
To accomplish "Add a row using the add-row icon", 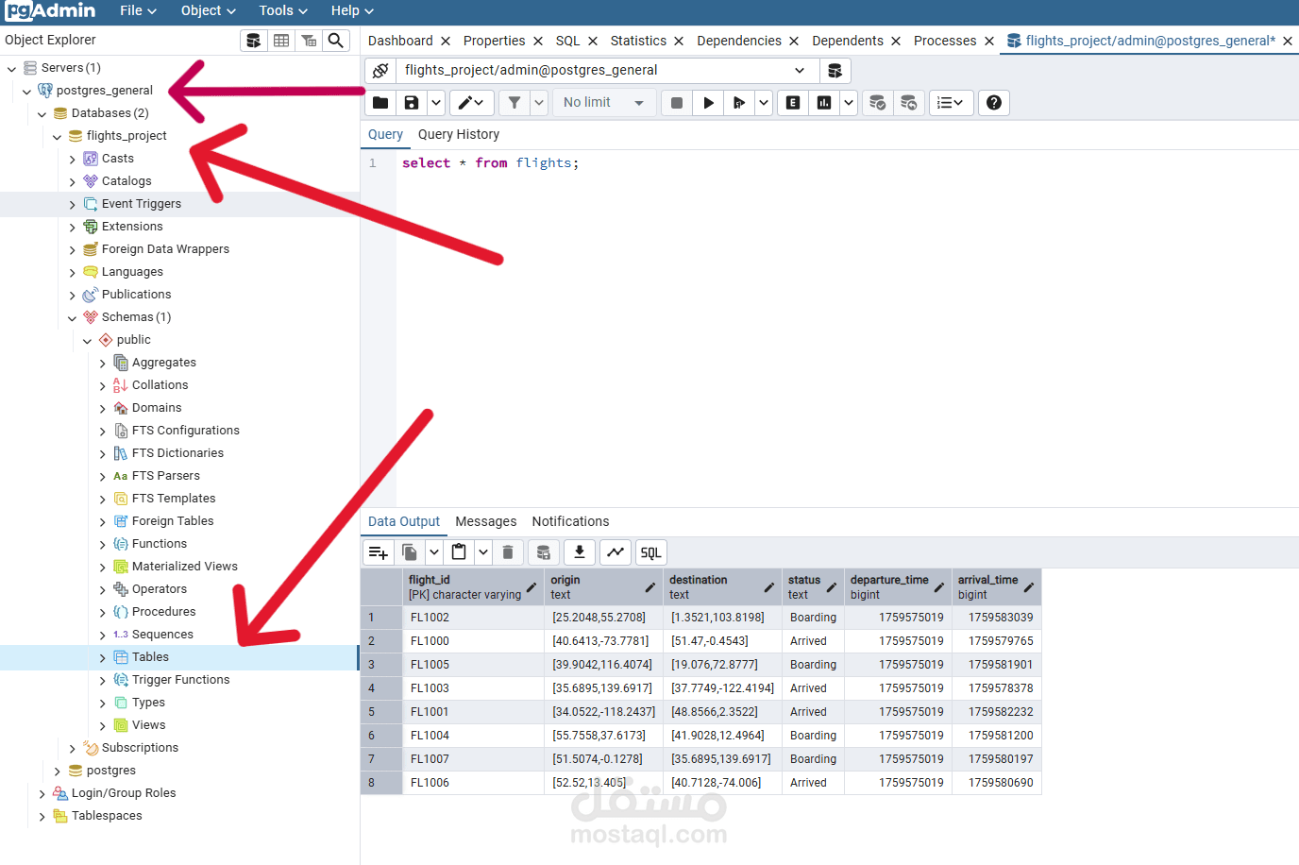I will pyautogui.click(x=379, y=552).
